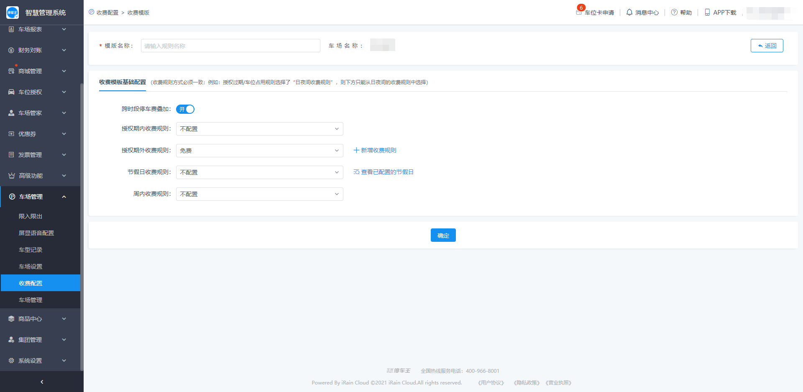Image resolution: width=803 pixels, height=392 pixels.
Task: Click the 发票管理 invoice icon
Action: tap(11, 155)
